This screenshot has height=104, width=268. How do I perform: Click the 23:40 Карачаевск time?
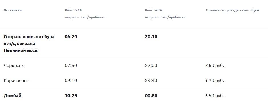pyautogui.click(x=151, y=81)
